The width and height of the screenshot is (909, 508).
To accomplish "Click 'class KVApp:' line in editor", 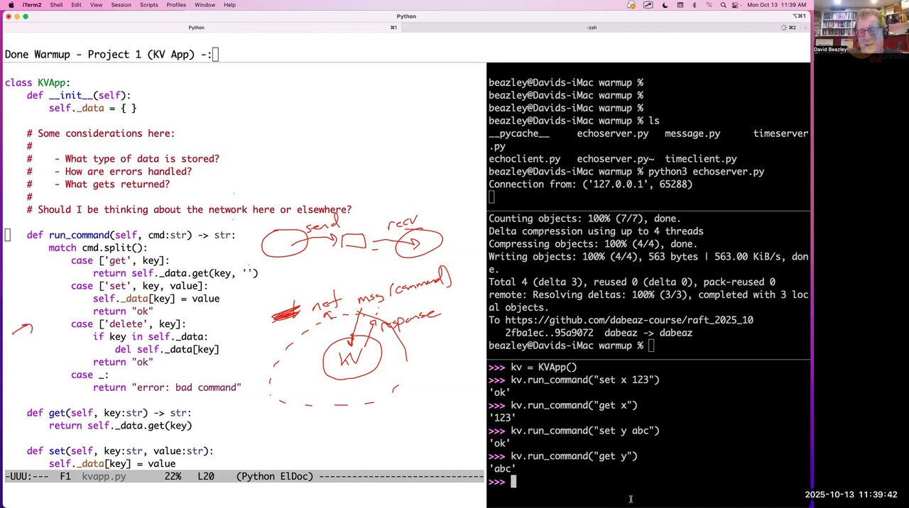I will 38,83.
